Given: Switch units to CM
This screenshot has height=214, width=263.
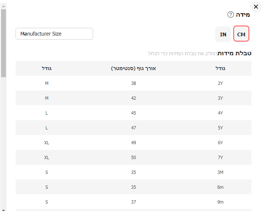Looking at the screenshot, I should [x=241, y=34].
